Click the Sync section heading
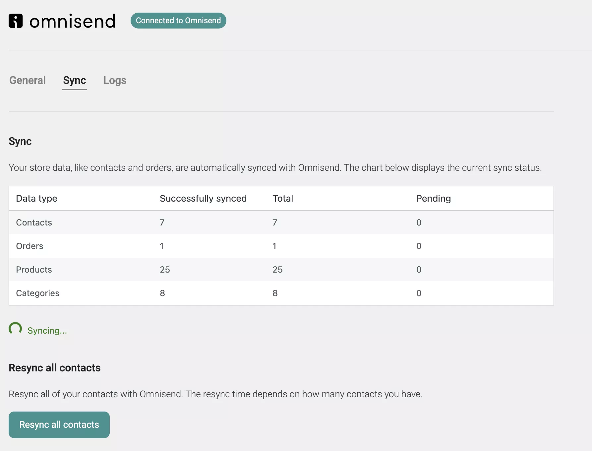Screen dimensions: 592x451 pos(20,141)
